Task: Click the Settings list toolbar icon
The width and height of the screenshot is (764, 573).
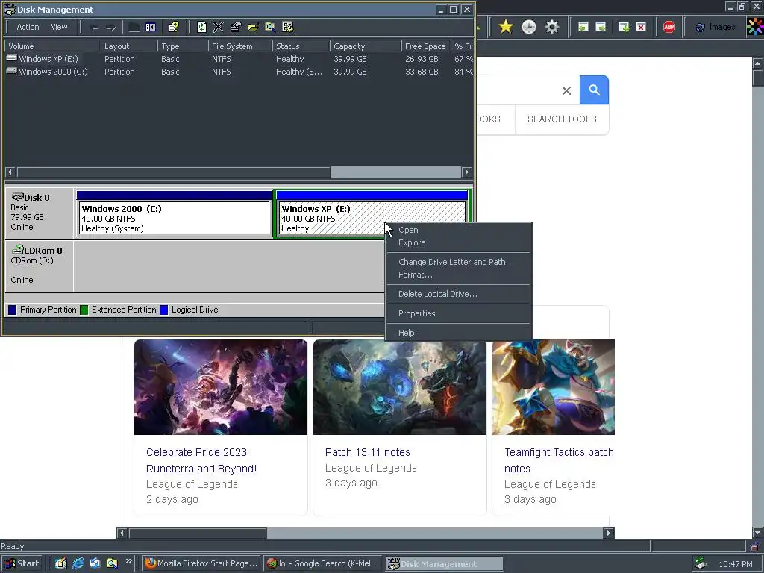Action: point(288,28)
